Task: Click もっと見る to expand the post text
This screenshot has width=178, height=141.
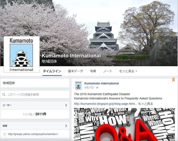Action: [x=145, y=104]
